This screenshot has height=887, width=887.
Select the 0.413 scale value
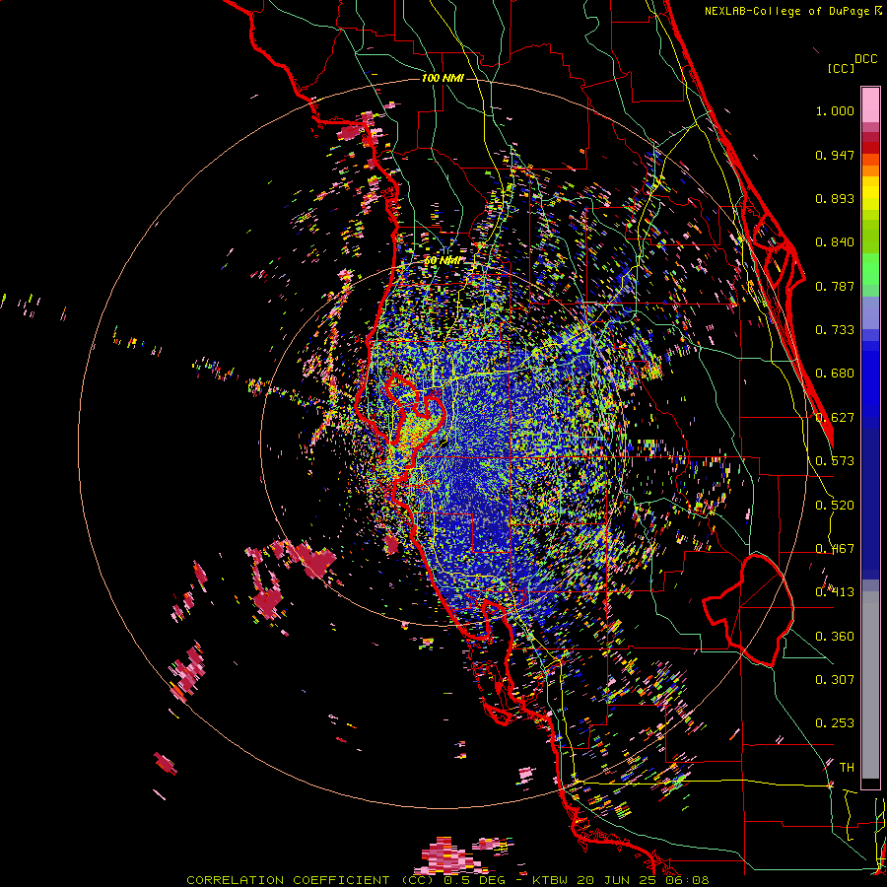click(835, 592)
